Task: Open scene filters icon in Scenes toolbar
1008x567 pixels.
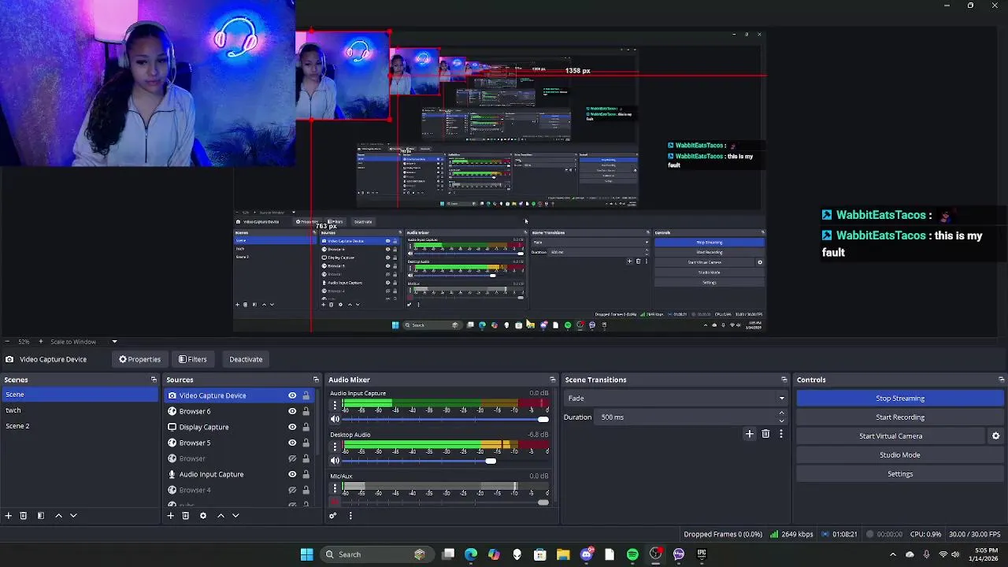Action: 41,516
